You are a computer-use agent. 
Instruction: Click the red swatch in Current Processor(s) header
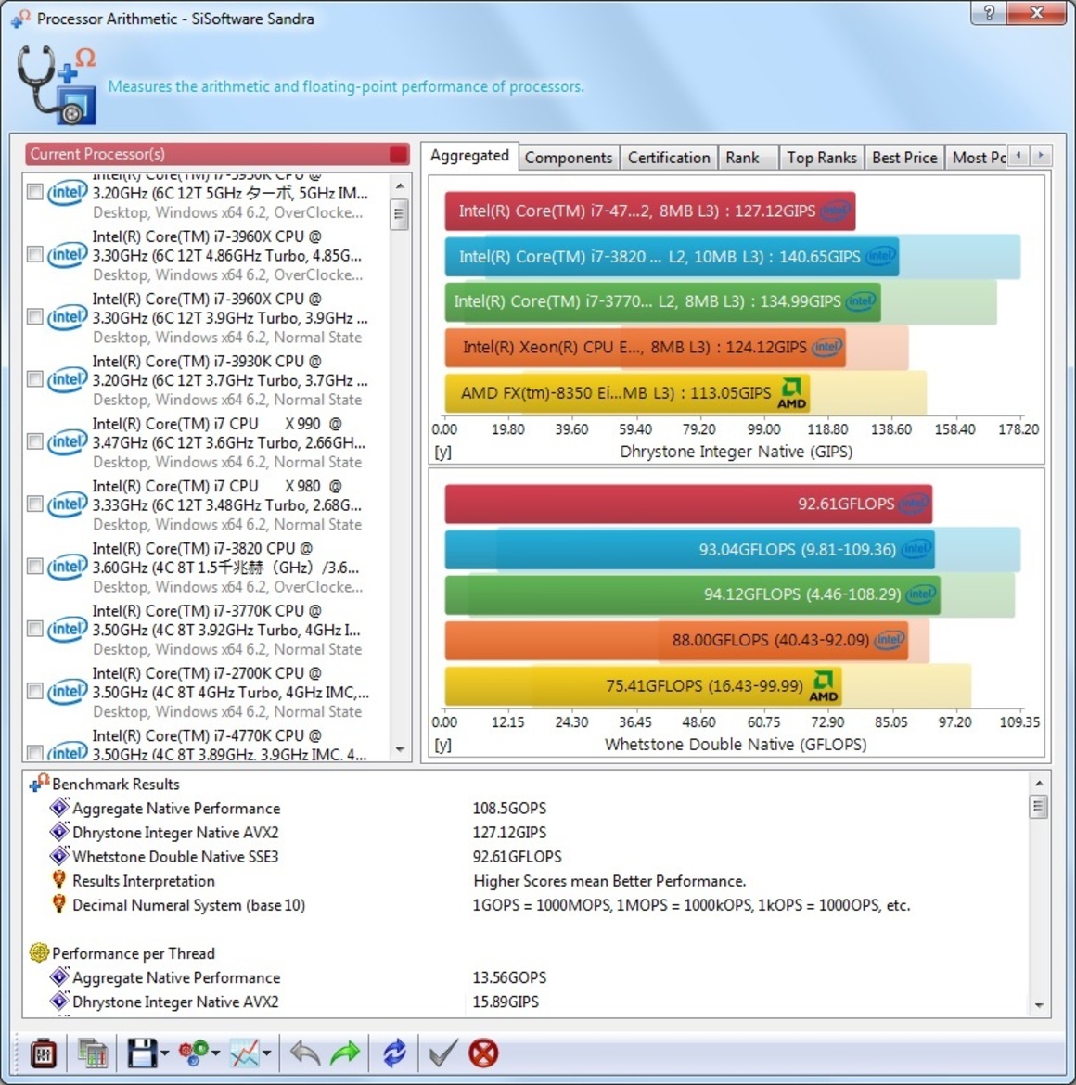[x=399, y=154]
